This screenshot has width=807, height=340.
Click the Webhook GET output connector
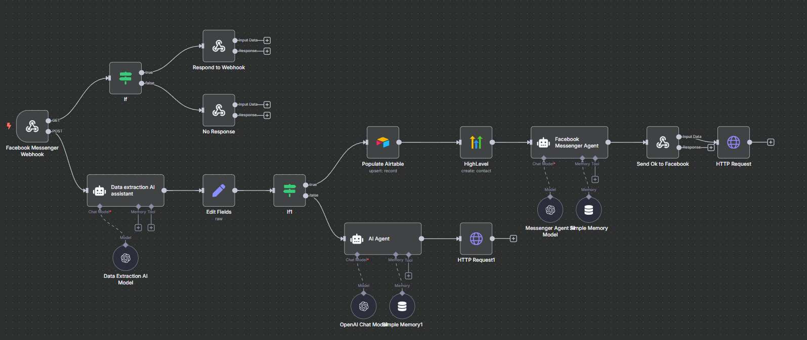(x=48, y=121)
